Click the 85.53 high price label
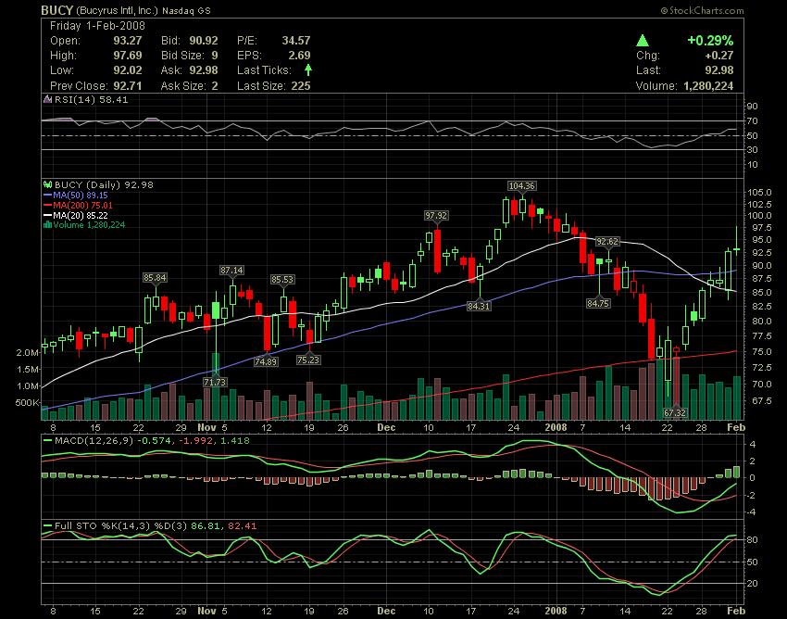The width and height of the screenshot is (787, 619). click(x=282, y=279)
